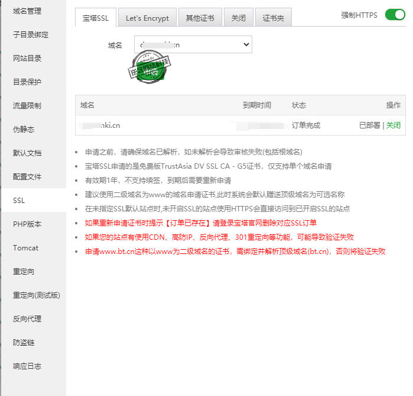Open 重定向 in the sidebar
The image size is (413, 396).
(x=24, y=272)
